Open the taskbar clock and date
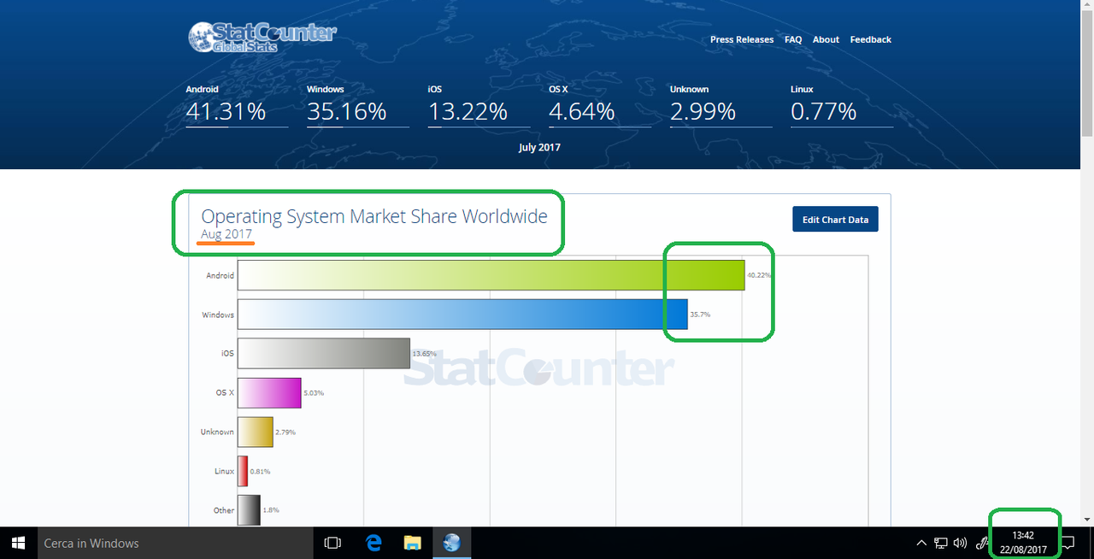This screenshot has width=1094, height=559. 1023,543
